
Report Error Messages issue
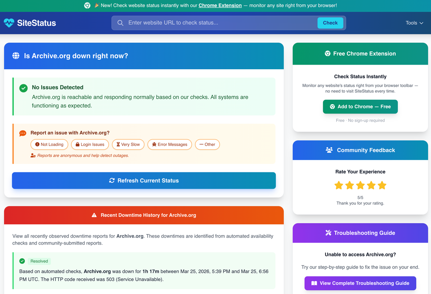pos(170,144)
